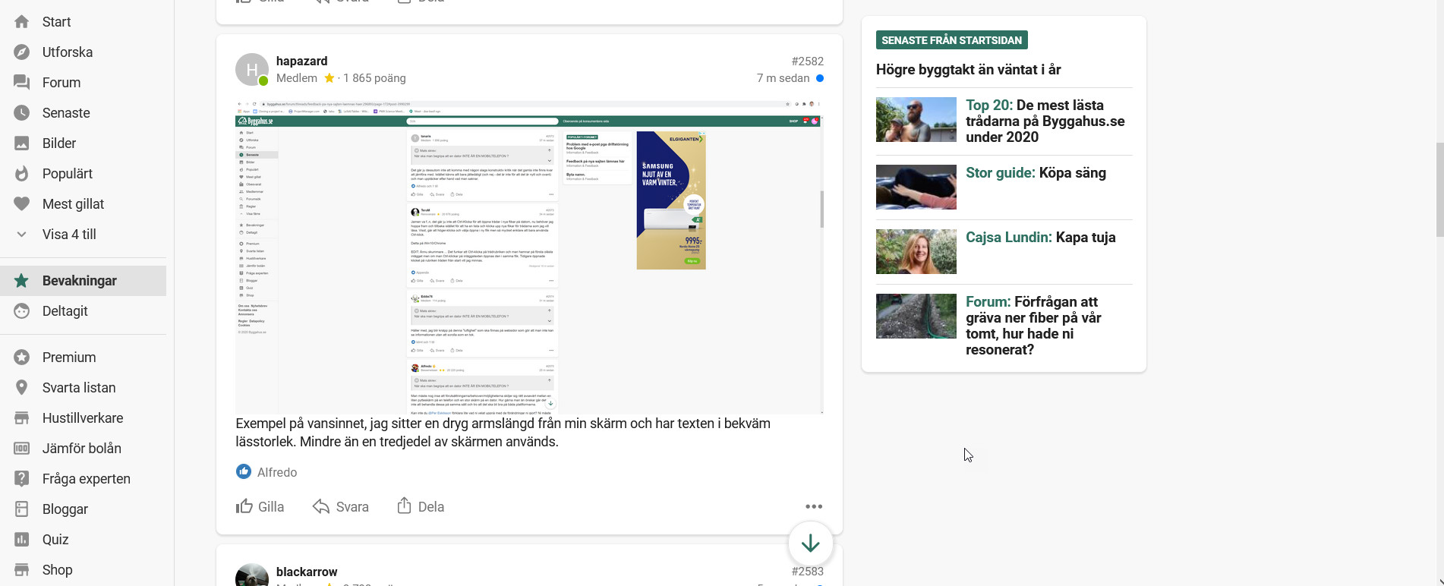1444x586 pixels.
Task: Click the Start home icon
Action: [22, 22]
